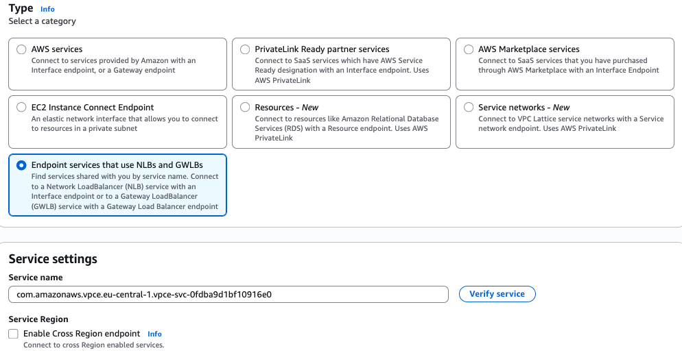Click the Verify service button
Viewport: 682px width, 355px height.
pos(497,294)
